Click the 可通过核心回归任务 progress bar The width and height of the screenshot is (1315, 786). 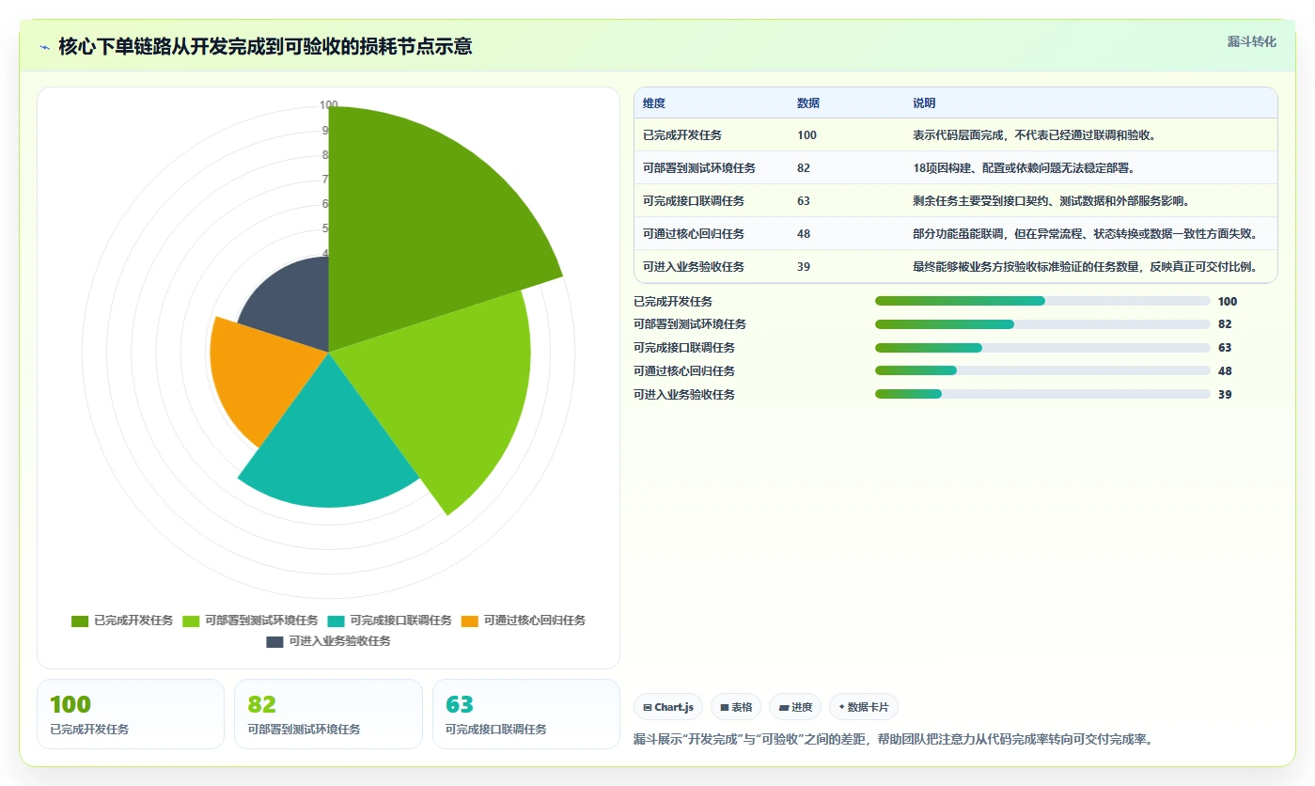click(1042, 371)
